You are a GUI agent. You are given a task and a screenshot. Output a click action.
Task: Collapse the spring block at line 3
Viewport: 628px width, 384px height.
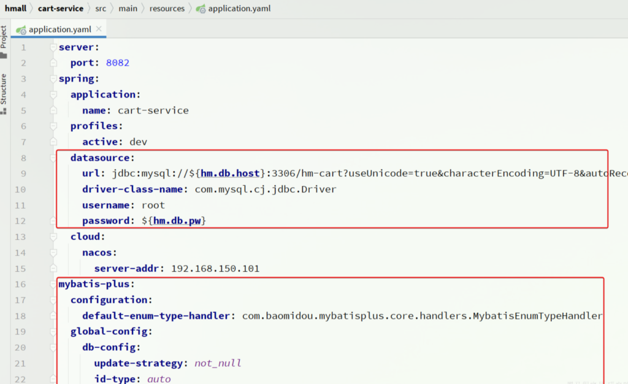point(54,79)
